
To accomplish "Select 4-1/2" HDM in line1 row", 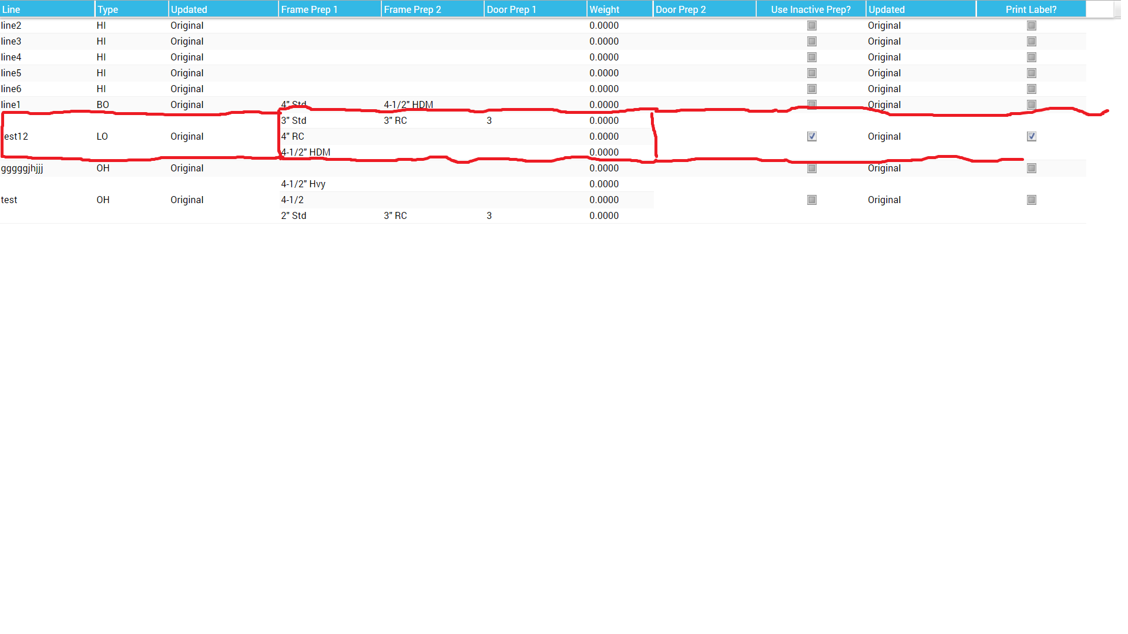I will click(x=408, y=105).
